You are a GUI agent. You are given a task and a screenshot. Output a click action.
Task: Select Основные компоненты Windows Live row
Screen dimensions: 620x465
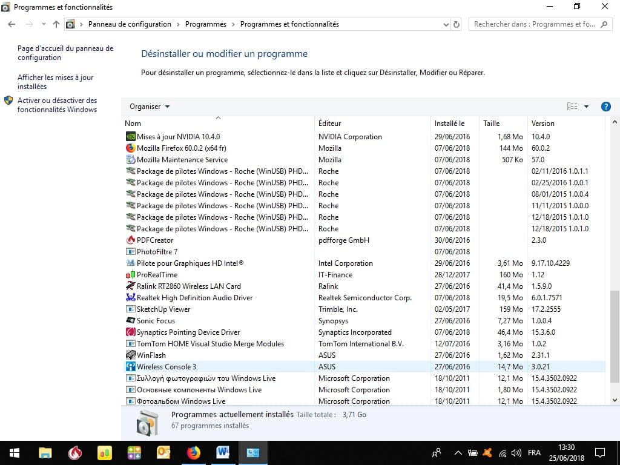click(x=363, y=389)
